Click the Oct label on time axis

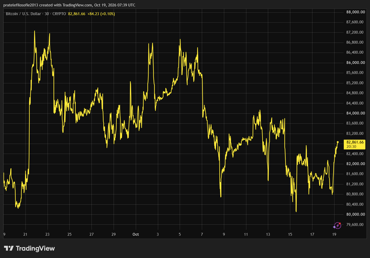(x=136, y=234)
